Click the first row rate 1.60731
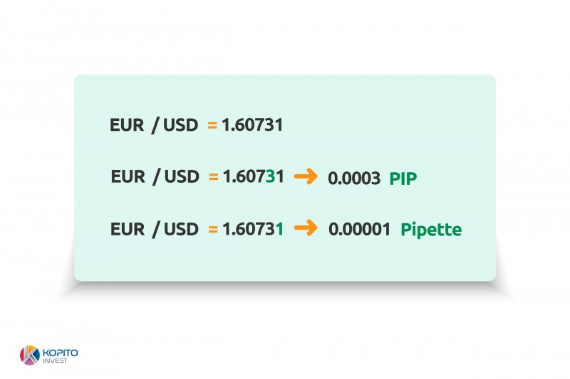This screenshot has width=570, height=379. (x=252, y=125)
